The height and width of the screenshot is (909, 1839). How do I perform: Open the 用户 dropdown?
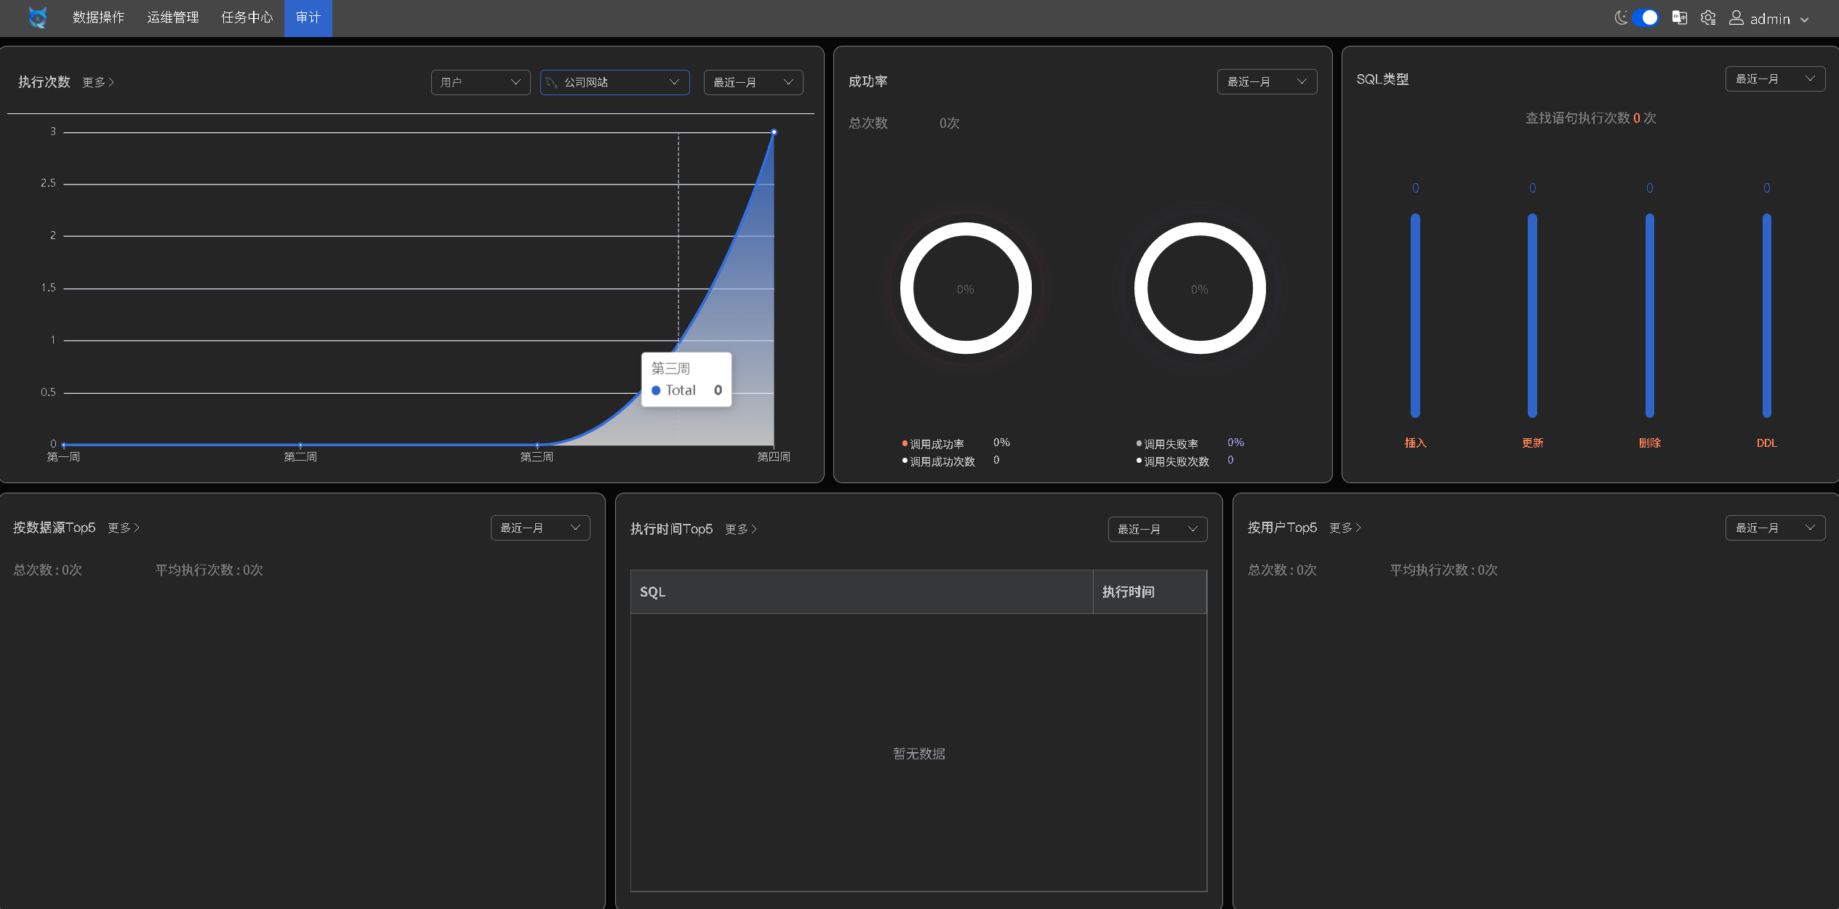[480, 83]
